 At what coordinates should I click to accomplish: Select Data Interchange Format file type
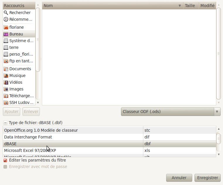coord(73,137)
